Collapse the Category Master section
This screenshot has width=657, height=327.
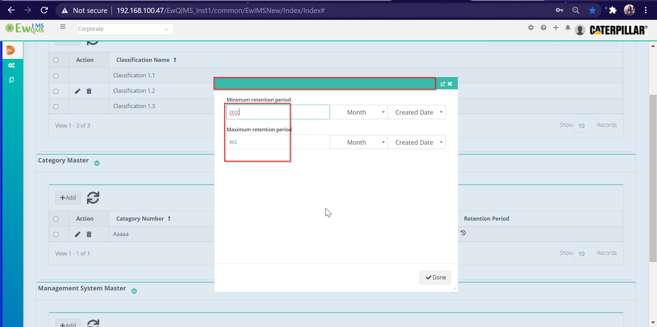[x=97, y=163]
